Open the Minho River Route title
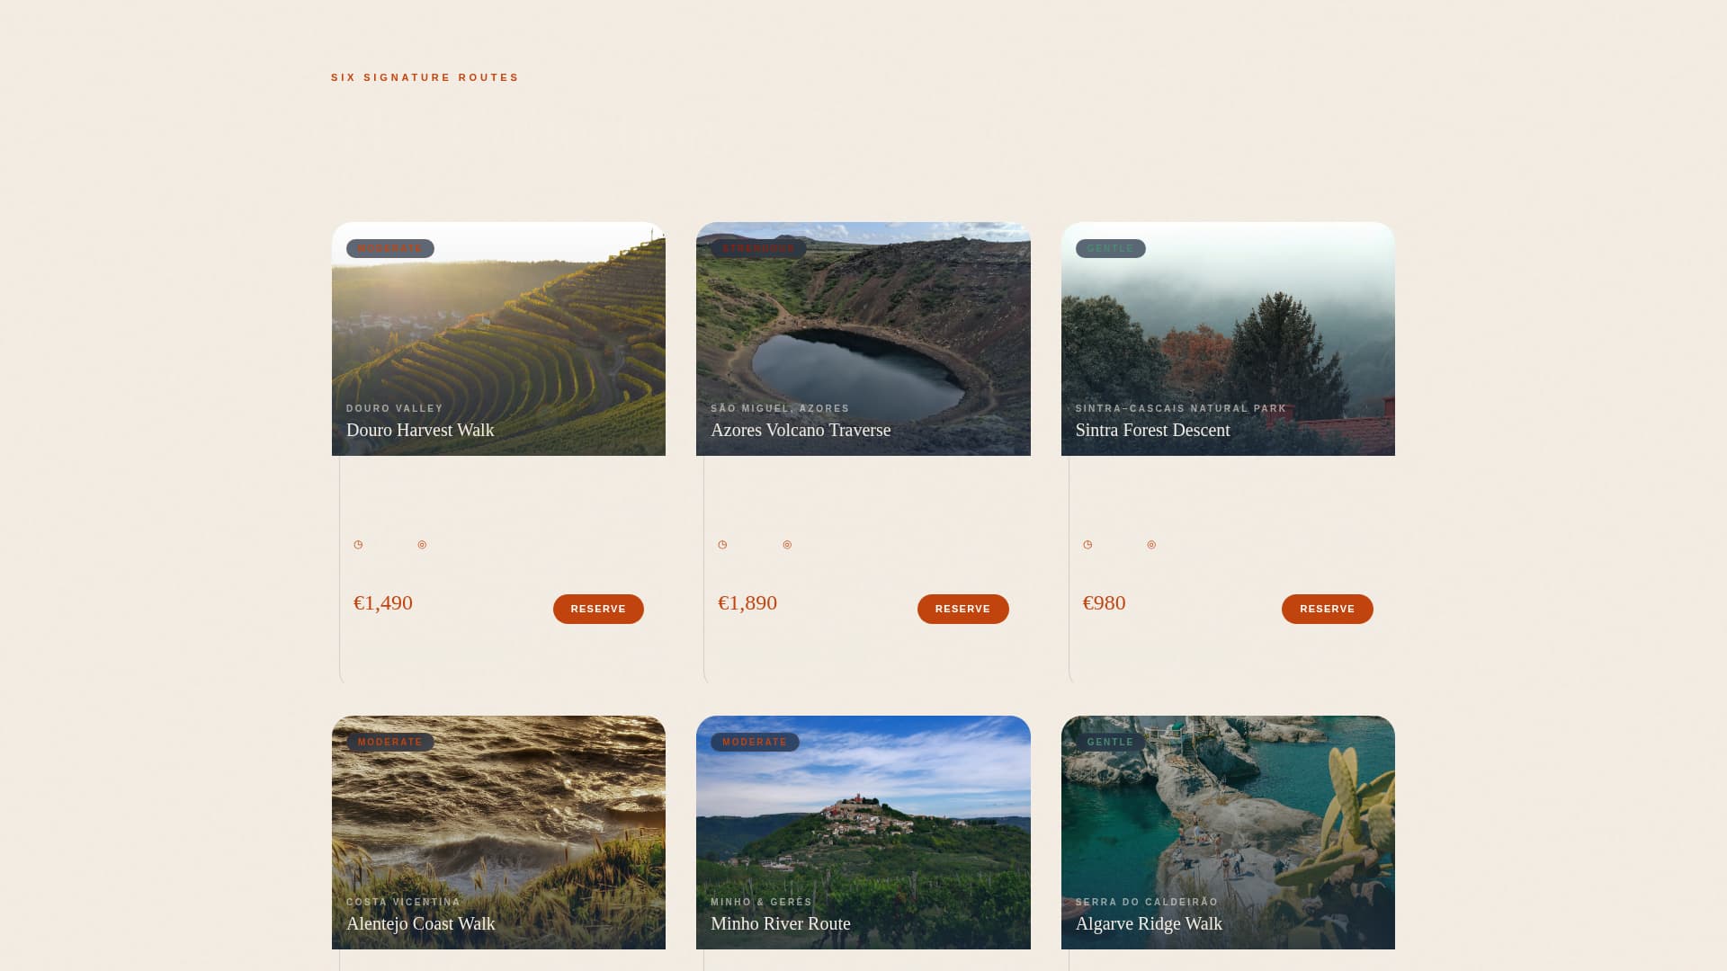The height and width of the screenshot is (971, 1727). (780, 923)
